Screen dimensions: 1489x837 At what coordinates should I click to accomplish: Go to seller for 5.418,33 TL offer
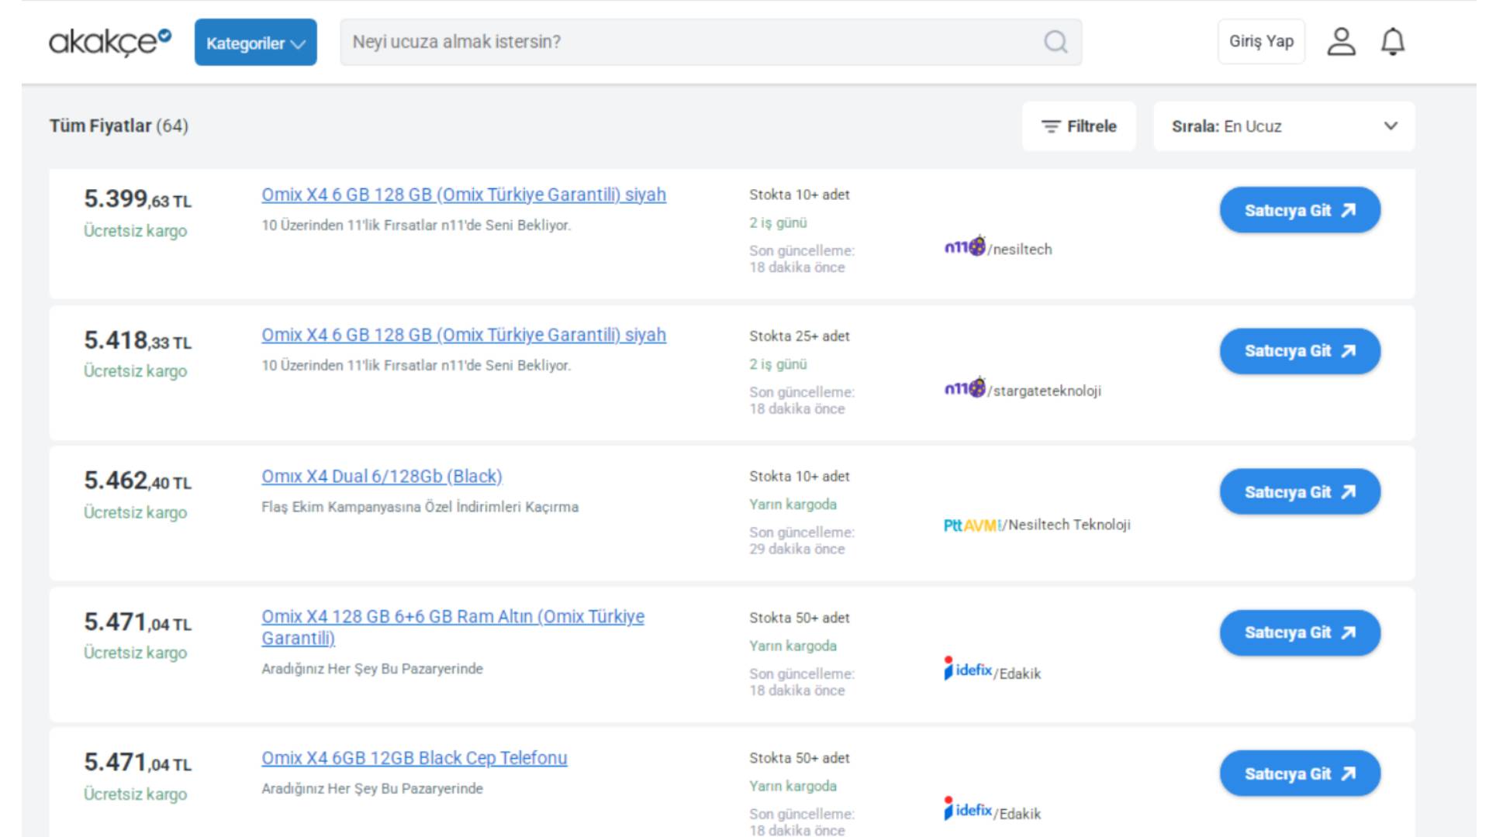[1300, 351]
